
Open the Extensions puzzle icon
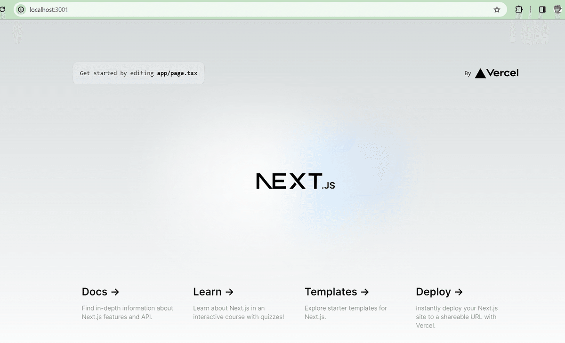(519, 9)
